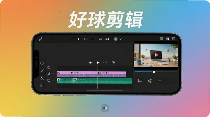Click the rewind speaker-style arrow beside play
Screen dimensions: 210x117
[x=91, y=63]
